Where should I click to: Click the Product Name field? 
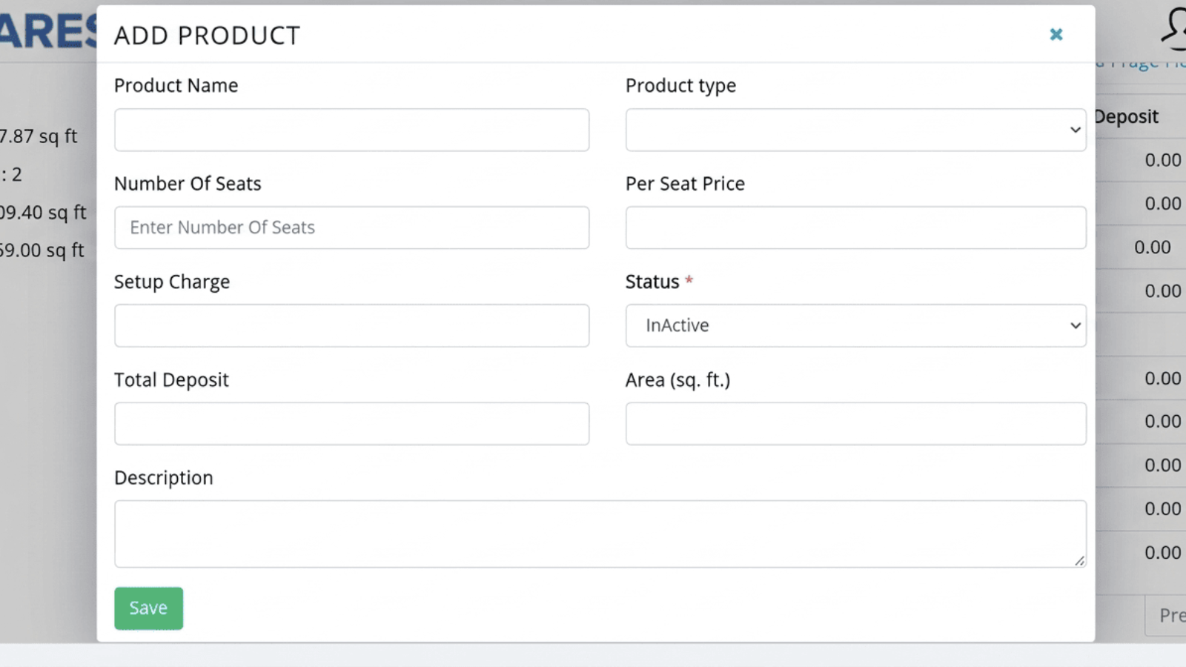[x=351, y=130]
